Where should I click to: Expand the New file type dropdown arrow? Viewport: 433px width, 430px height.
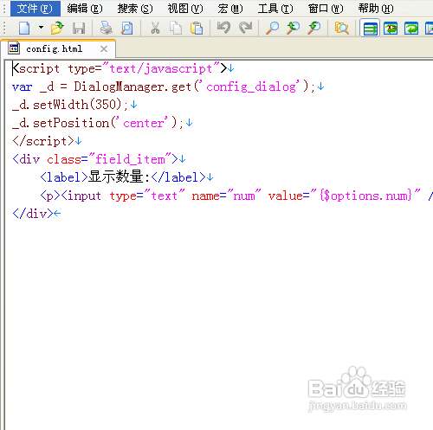(x=41, y=28)
